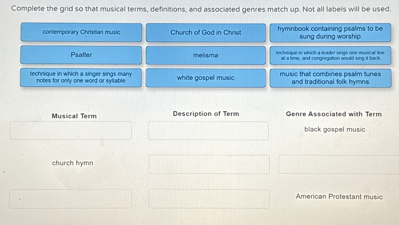Select the Psalter label
Image resolution: width=399 pixels, height=225 pixels.
81,55
